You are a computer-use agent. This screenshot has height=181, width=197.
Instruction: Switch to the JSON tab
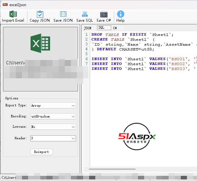(x=88, y=28)
